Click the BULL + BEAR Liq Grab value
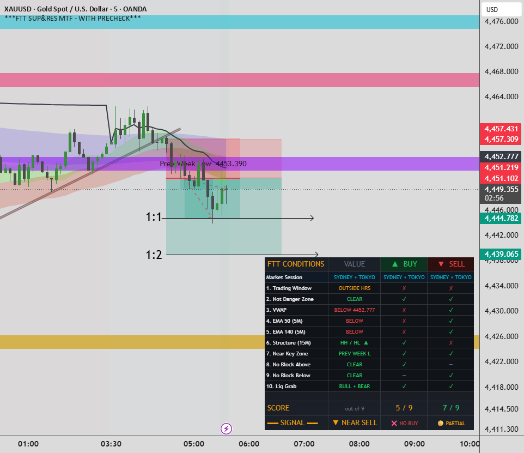Image resolution: width=524 pixels, height=453 pixels. click(x=354, y=386)
